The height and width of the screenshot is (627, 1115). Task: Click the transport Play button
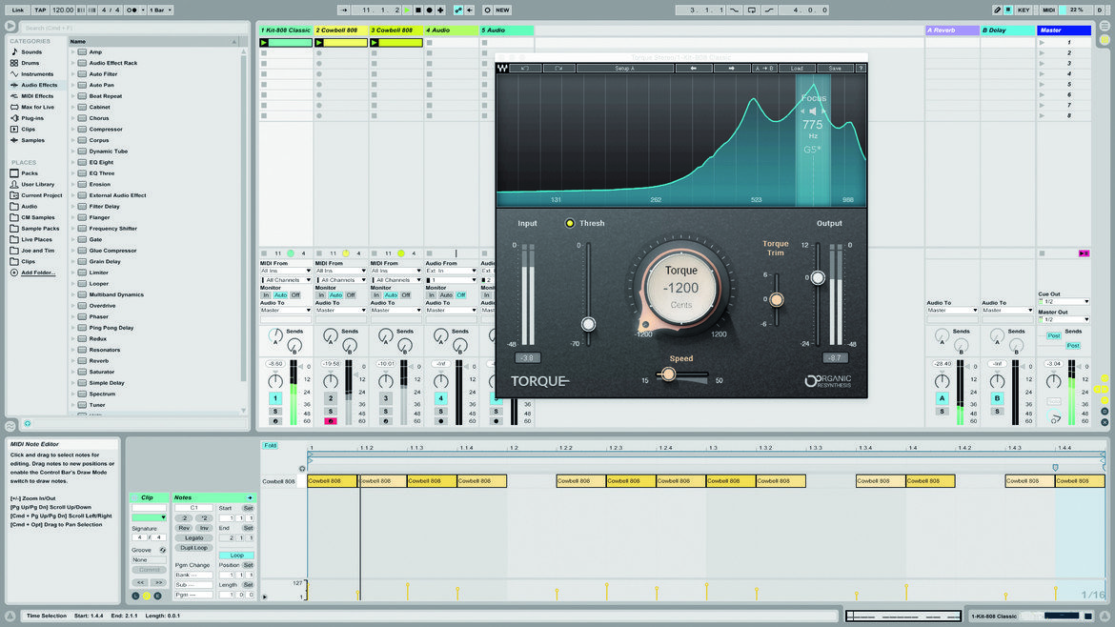(408, 10)
